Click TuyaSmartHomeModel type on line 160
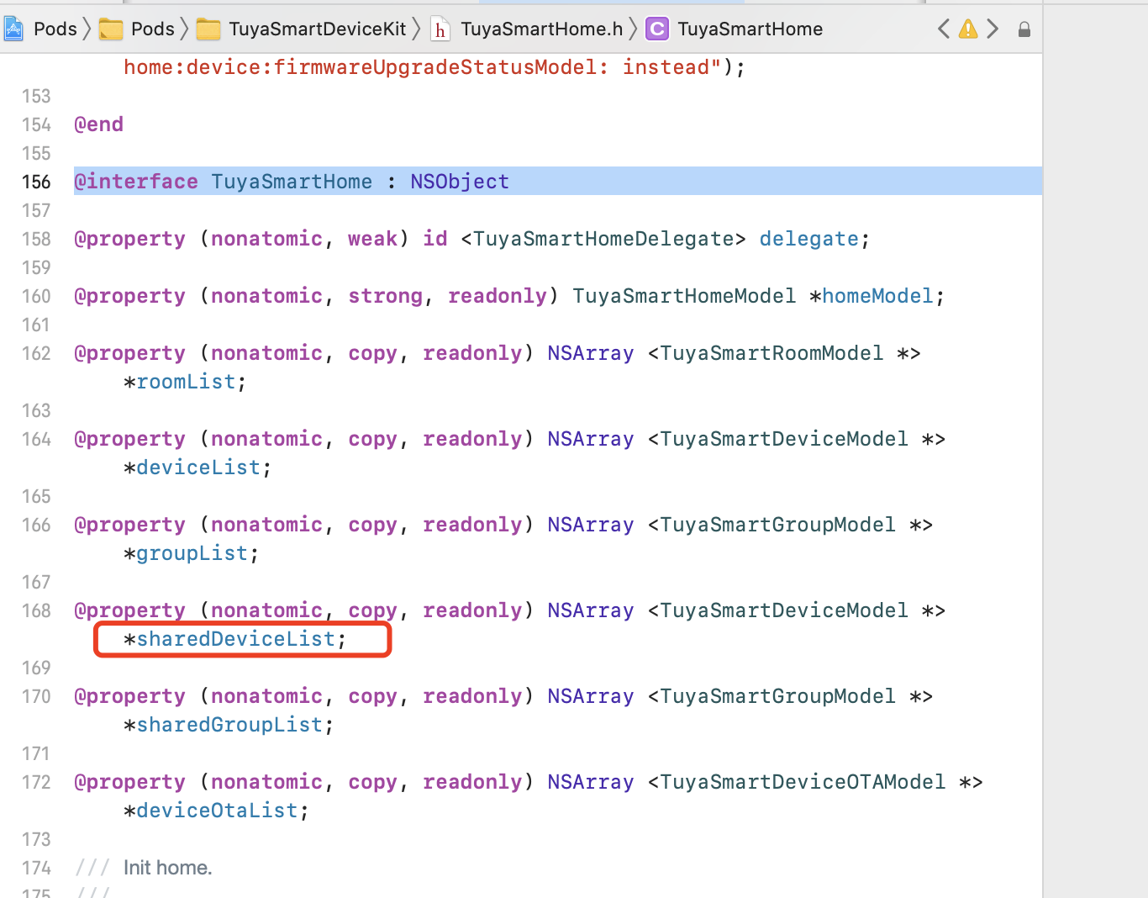This screenshot has width=1148, height=898. click(684, 296)
